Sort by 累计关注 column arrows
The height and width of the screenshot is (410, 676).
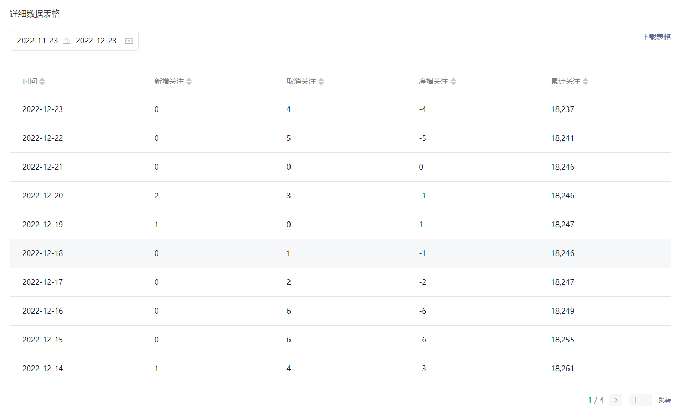pos(586,82)
